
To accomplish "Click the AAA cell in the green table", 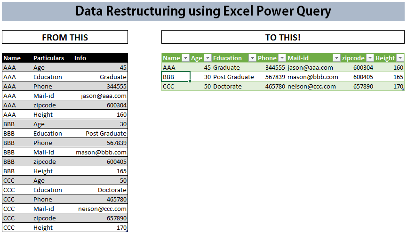I will coord(176,67).
